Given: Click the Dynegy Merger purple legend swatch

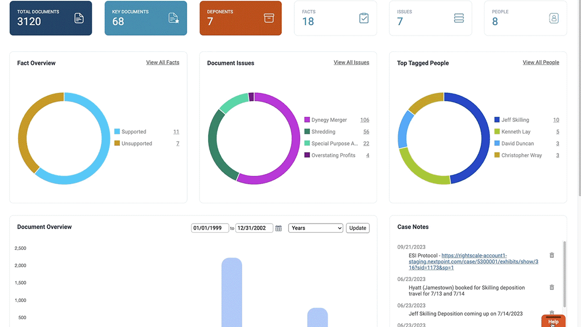Looking at the screenshot, I should pos(307,120).
